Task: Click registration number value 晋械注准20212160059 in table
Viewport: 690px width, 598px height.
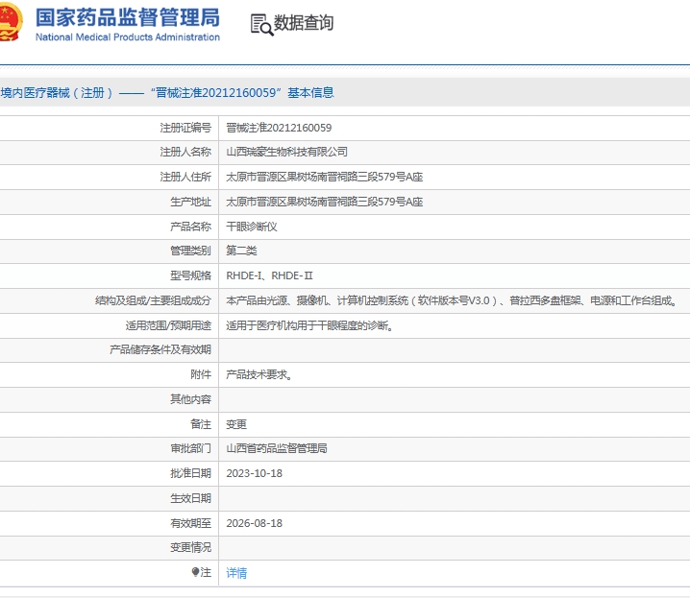Action: 279,128
